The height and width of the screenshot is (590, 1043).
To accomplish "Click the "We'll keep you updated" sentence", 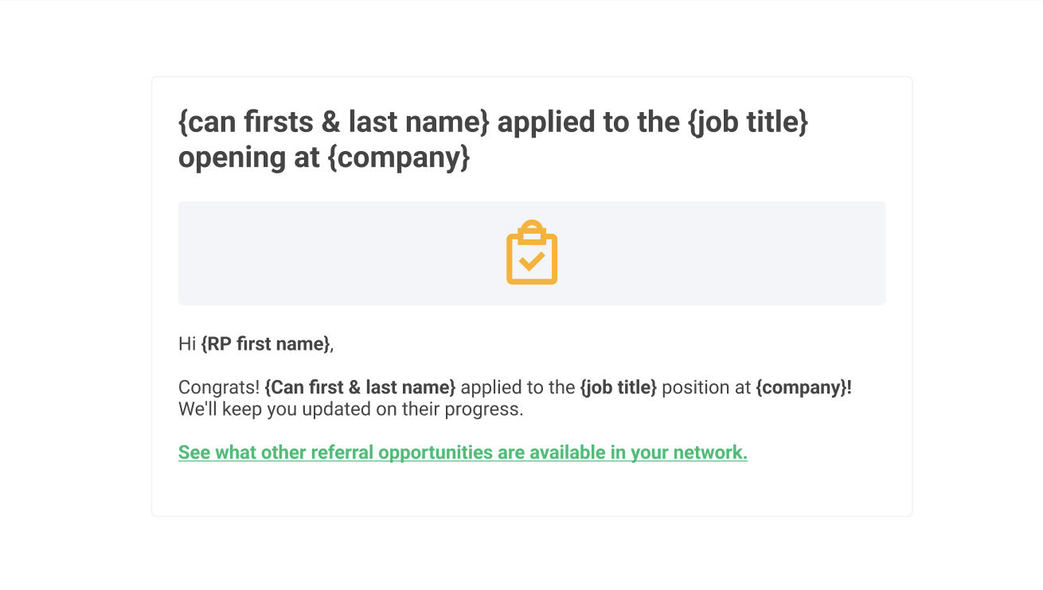I will pos(351,410).
